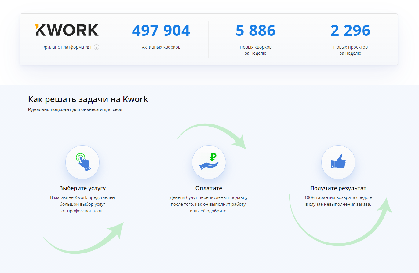Click the "Выберите услугу" step title
The height and width of the screenshot is (273, 419).
[82, 188]
